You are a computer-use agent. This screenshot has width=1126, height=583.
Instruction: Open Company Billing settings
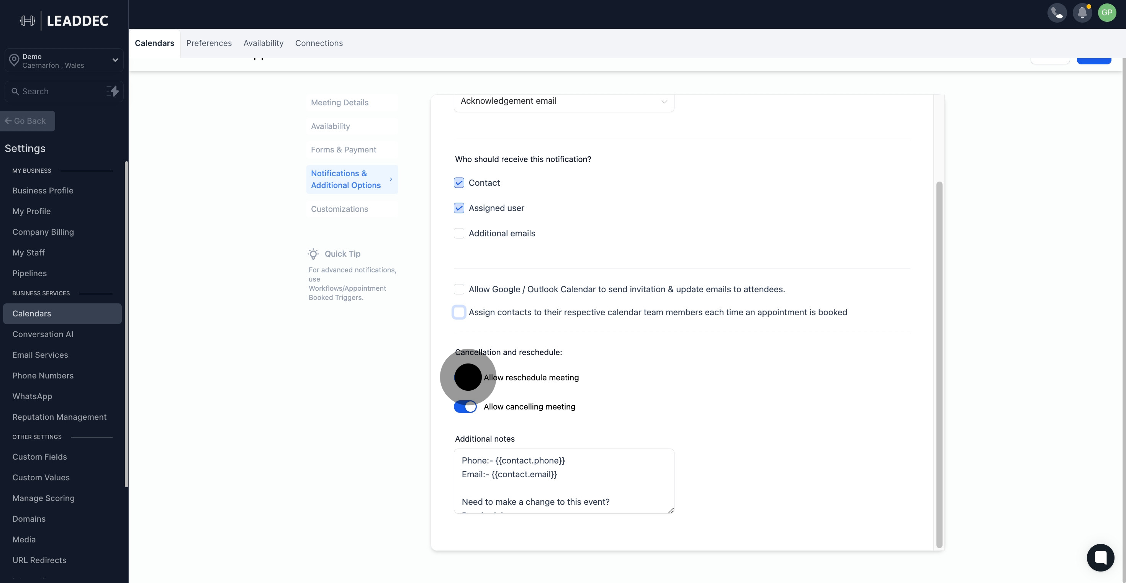[43, 232]
